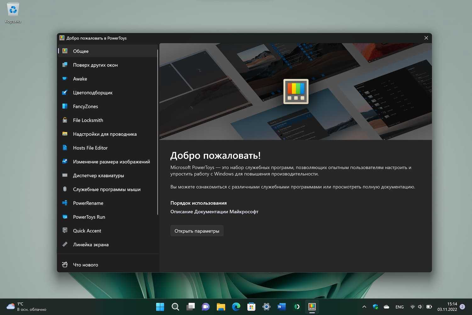Open the keyboard manager (Диспетчер клавиатуры) icon
Screen dimensions: 472x315
[65, 175]
